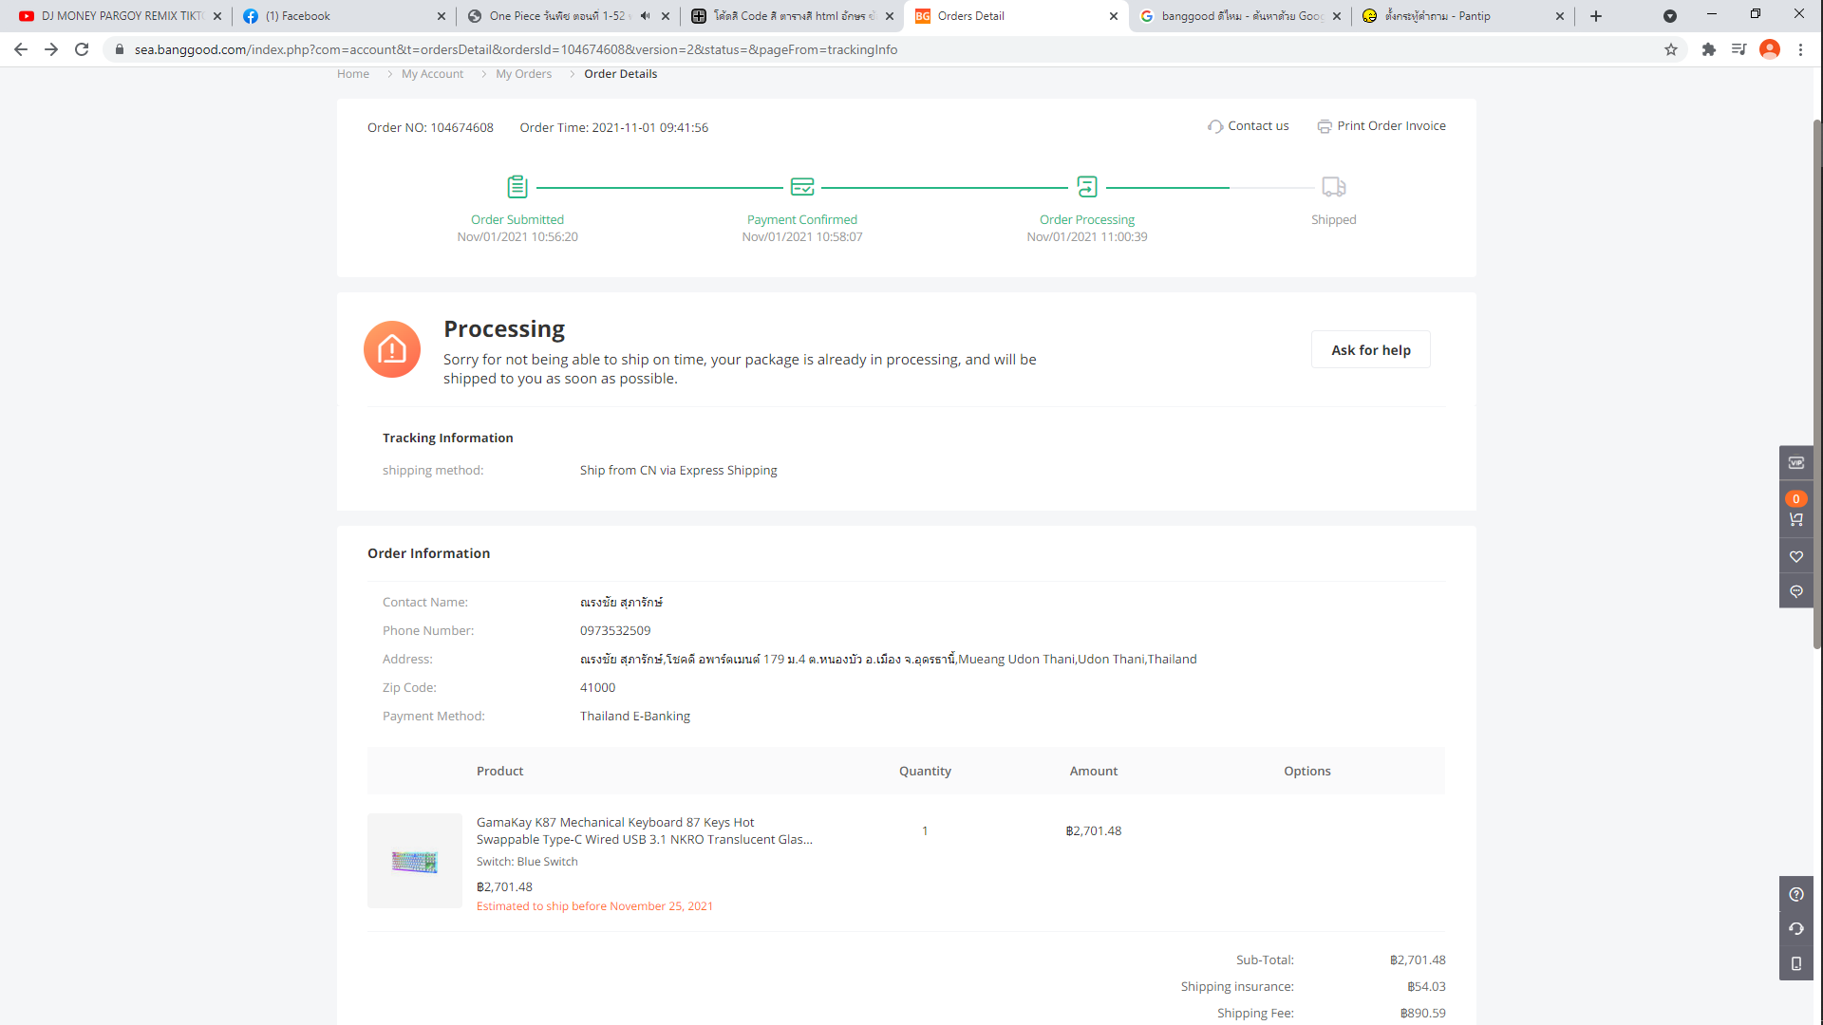The height and width of the screenshot is (1025, 1823).
Task: Click the Shipped truck icon
Action: point(1334,187)
